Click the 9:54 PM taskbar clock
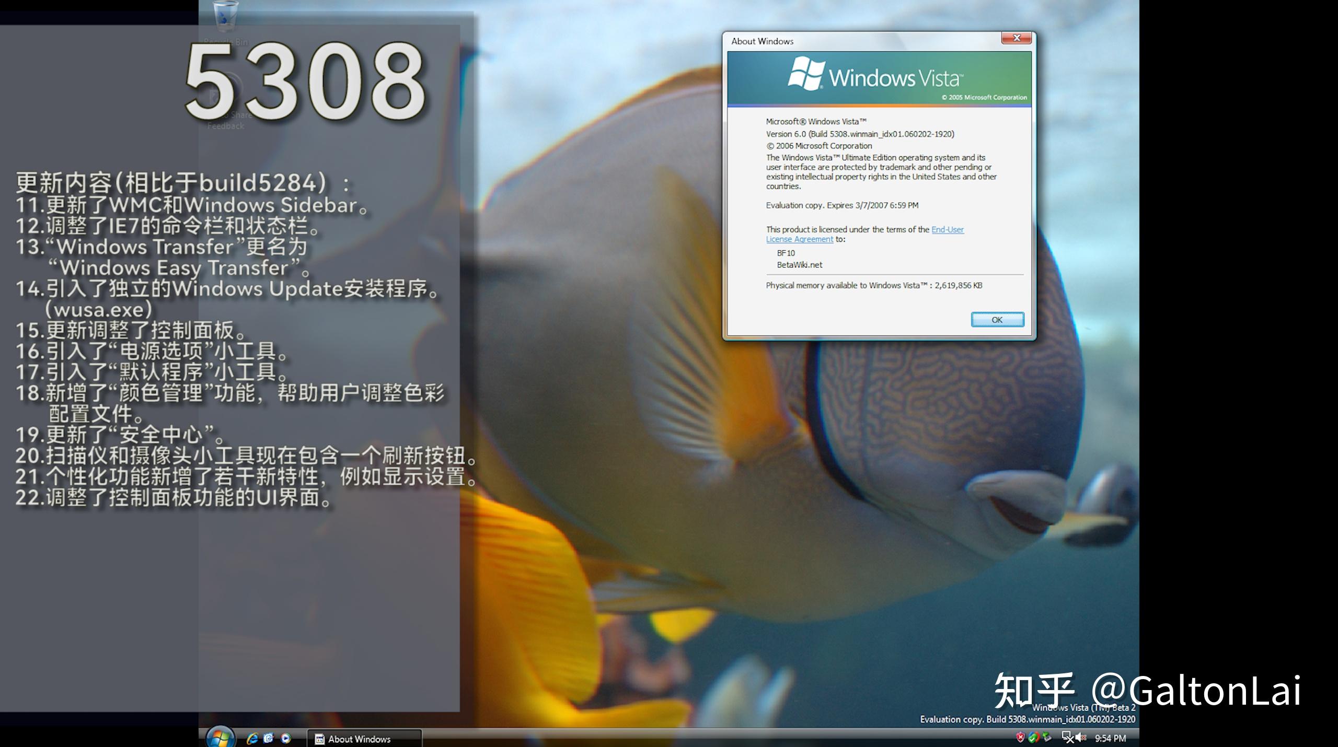This screenshot has height=747, width=1338. click(x=1110, y=738)
